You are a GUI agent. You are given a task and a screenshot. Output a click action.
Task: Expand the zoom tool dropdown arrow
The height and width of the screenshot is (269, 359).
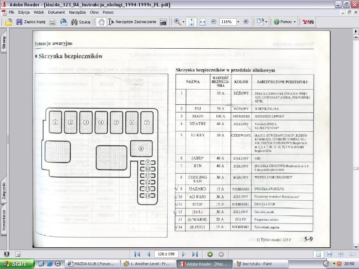[183, 22]
